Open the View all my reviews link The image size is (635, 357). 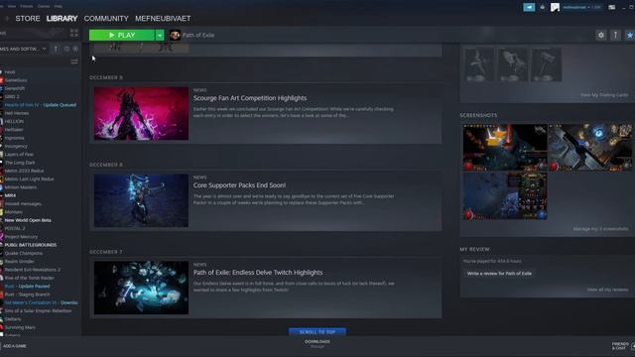(x=607, y=290)
